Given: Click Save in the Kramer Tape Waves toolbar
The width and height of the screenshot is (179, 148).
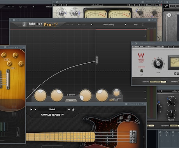Looking at the screenshot, I should (x=156, y=5).
